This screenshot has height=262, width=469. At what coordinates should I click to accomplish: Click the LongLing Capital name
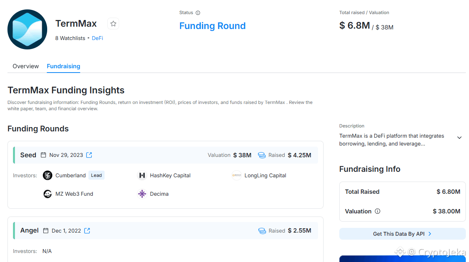click(x=265, y=175)
